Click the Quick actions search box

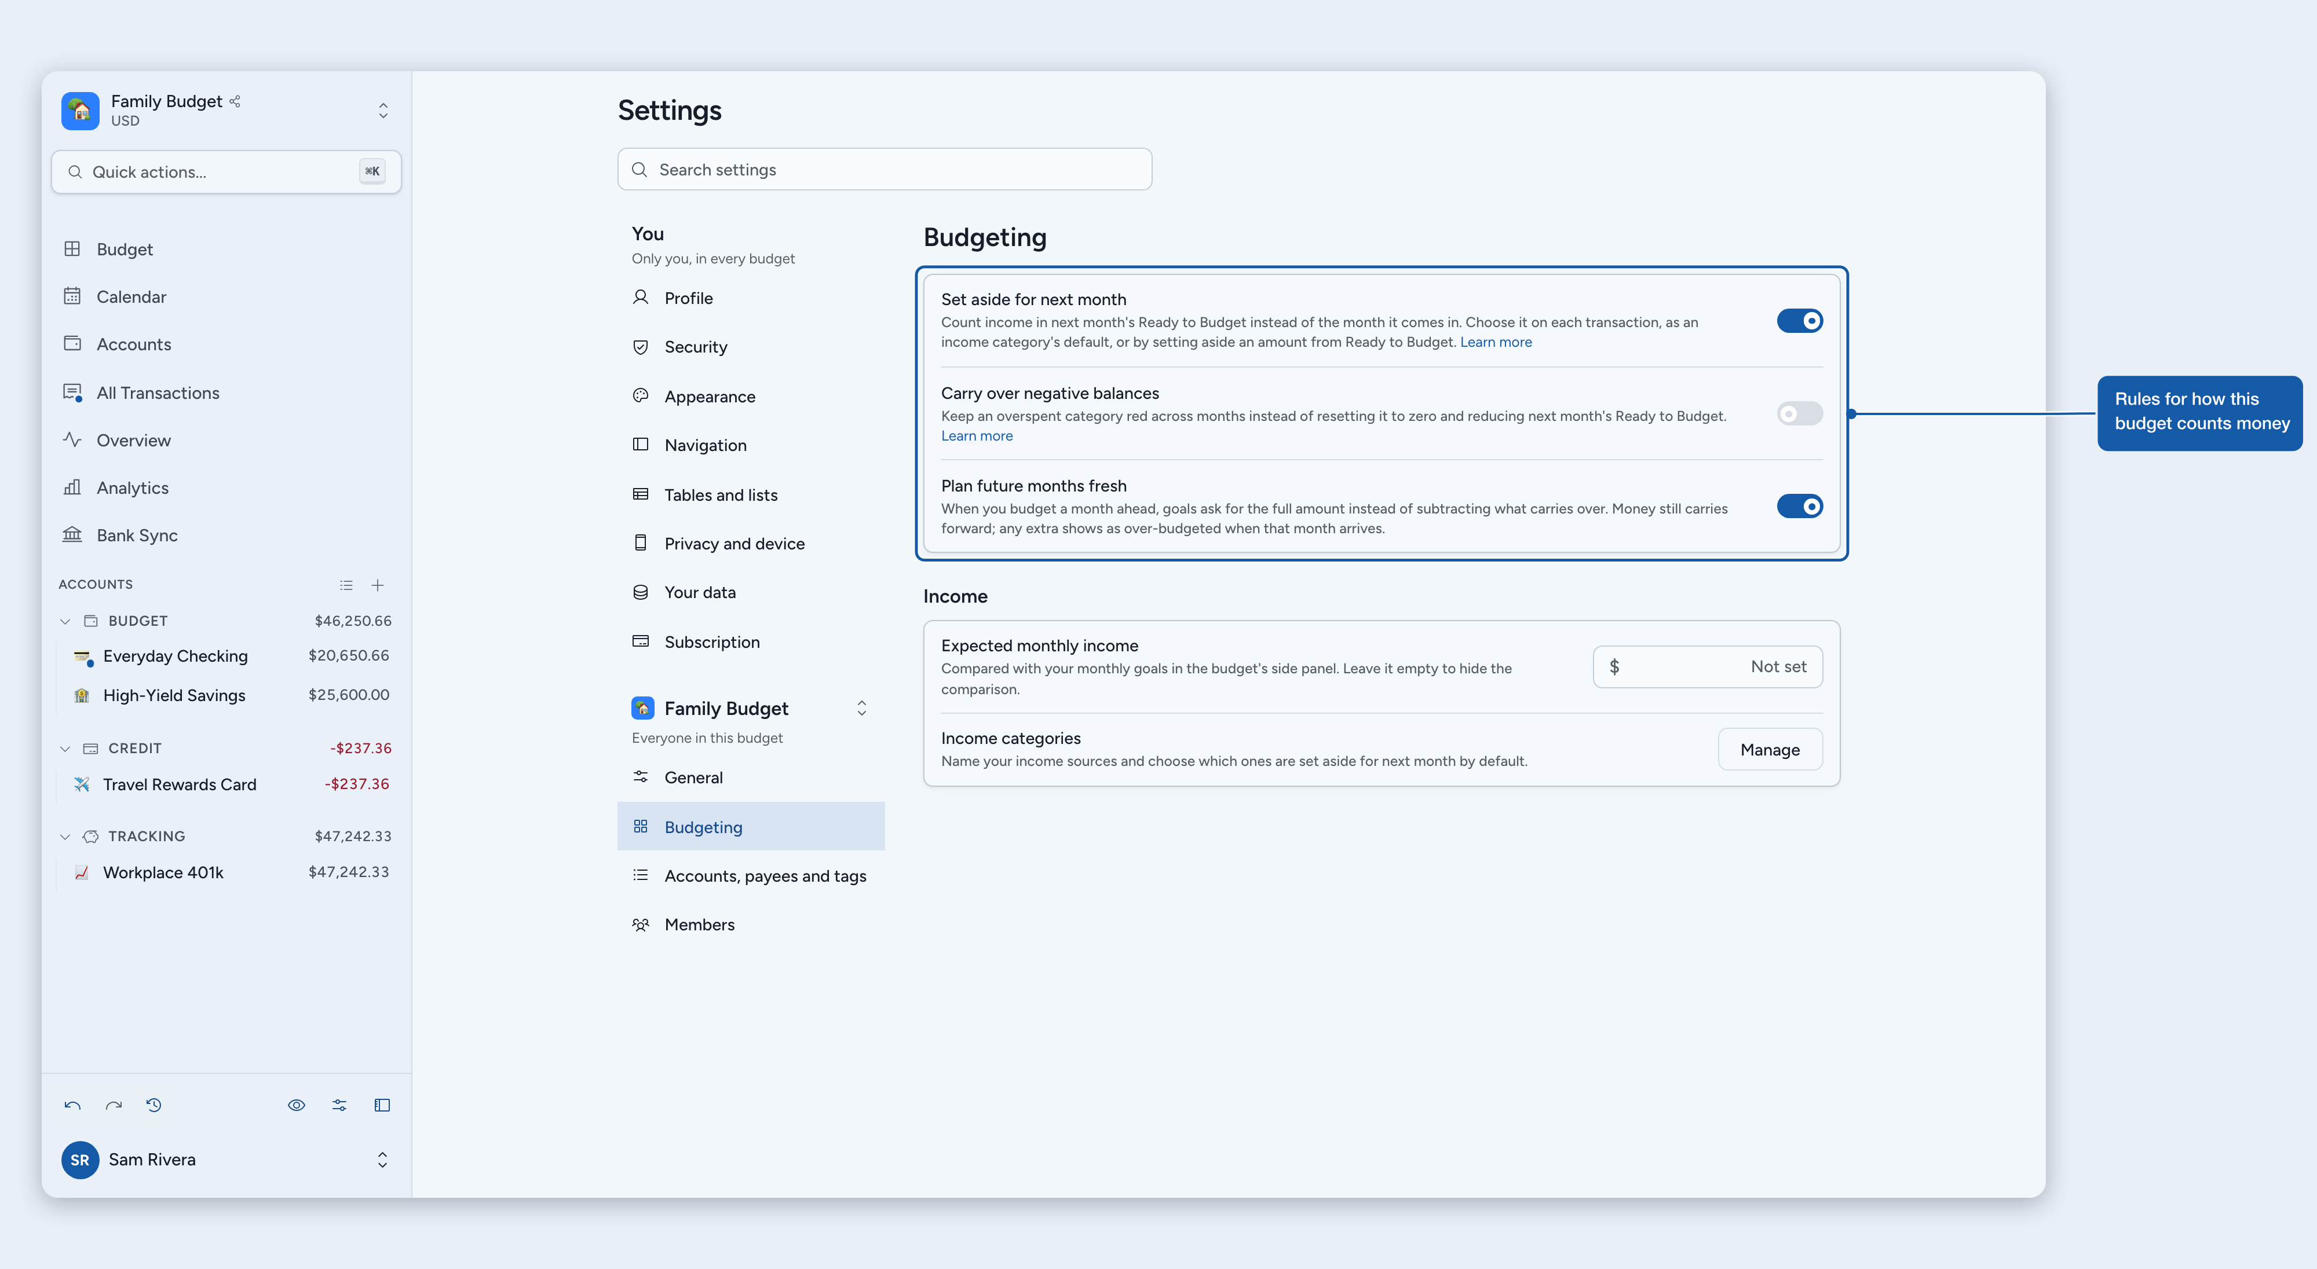coord(226,172)
